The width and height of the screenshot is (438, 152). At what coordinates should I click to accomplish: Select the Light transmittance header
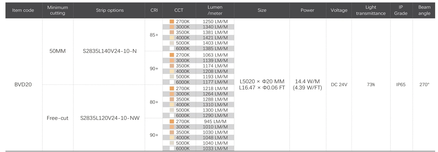click(x=371, y=10)
